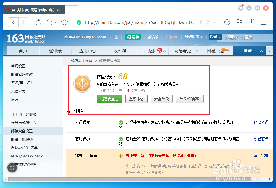Click the 升级VIP邮箱 button
Image resolution: width=276 pixels, height=188 pixels.
coord(189,99)
